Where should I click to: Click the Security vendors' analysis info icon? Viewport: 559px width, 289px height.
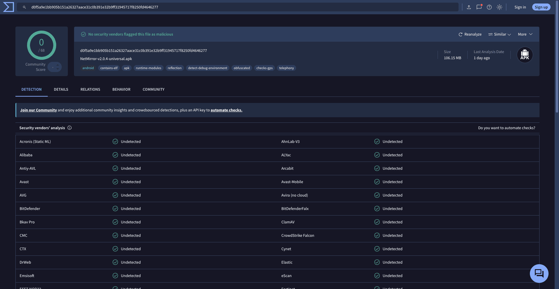pyautogui.click(x=70, y=128)
